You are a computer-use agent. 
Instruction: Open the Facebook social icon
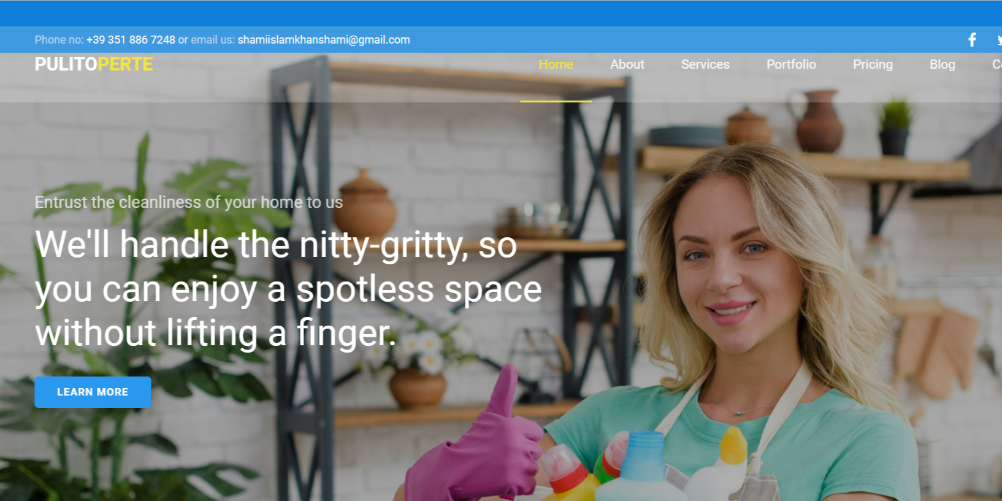tap(972, 40)
